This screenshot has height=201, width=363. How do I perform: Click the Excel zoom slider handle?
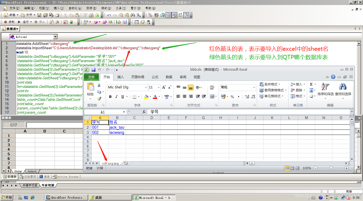click(331, 168)
